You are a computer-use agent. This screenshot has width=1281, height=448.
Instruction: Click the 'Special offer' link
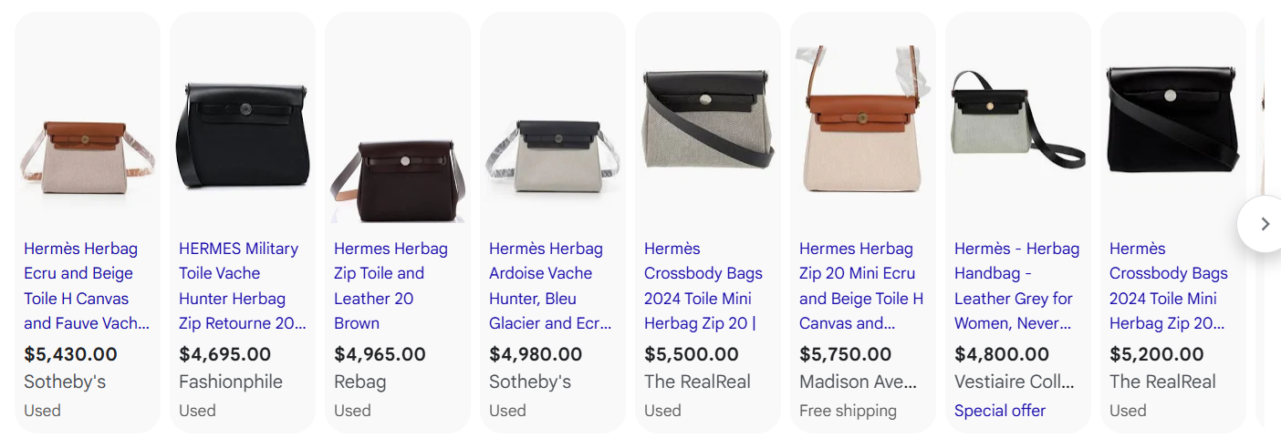[1000, 411]
